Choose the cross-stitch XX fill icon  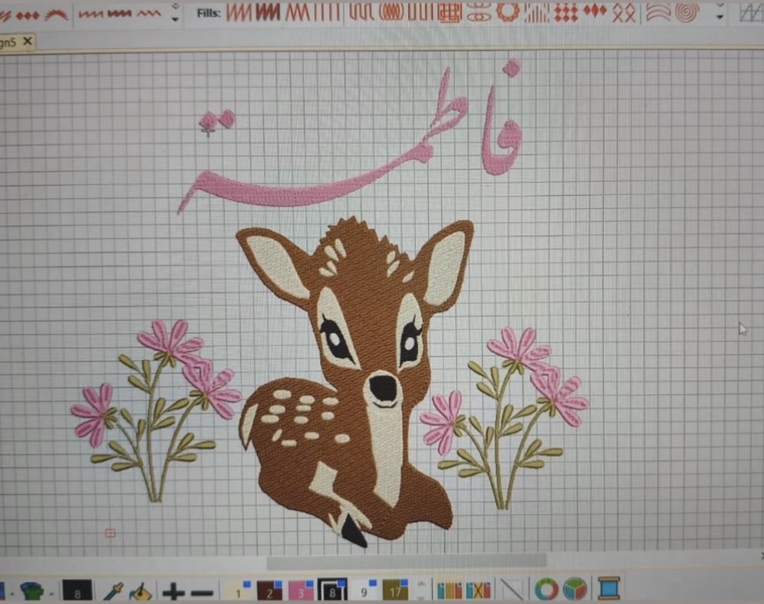[x=624, y=12]
